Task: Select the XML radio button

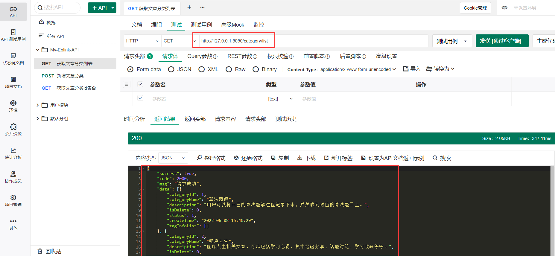Action: pos(202,69)
